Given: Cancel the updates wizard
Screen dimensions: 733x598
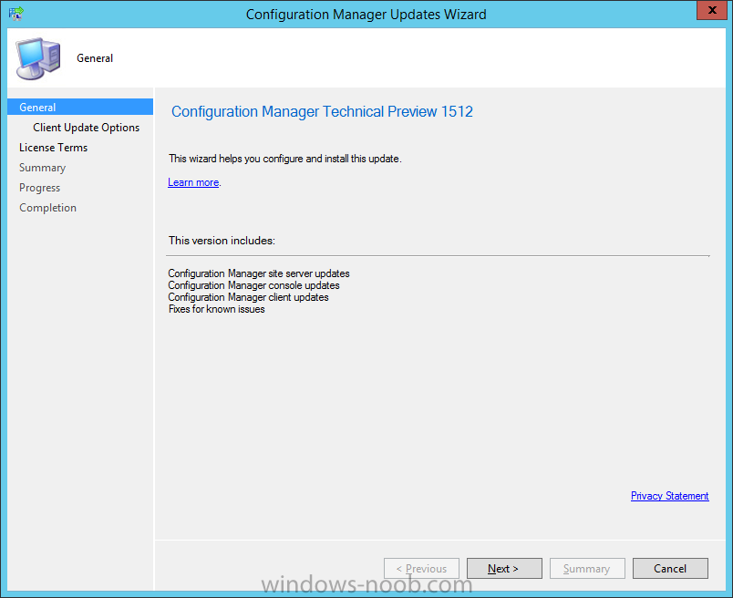Looking at the screenshot, I should click(670, 569).
